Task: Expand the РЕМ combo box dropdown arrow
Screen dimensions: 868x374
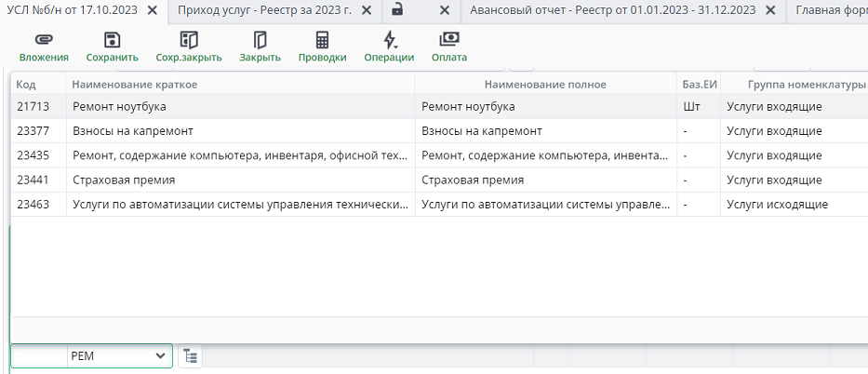Action: (x=162, y=355)
